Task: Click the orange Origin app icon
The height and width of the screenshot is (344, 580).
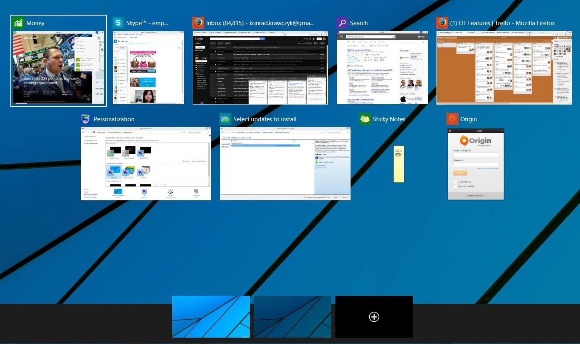Action: (452, 119)
